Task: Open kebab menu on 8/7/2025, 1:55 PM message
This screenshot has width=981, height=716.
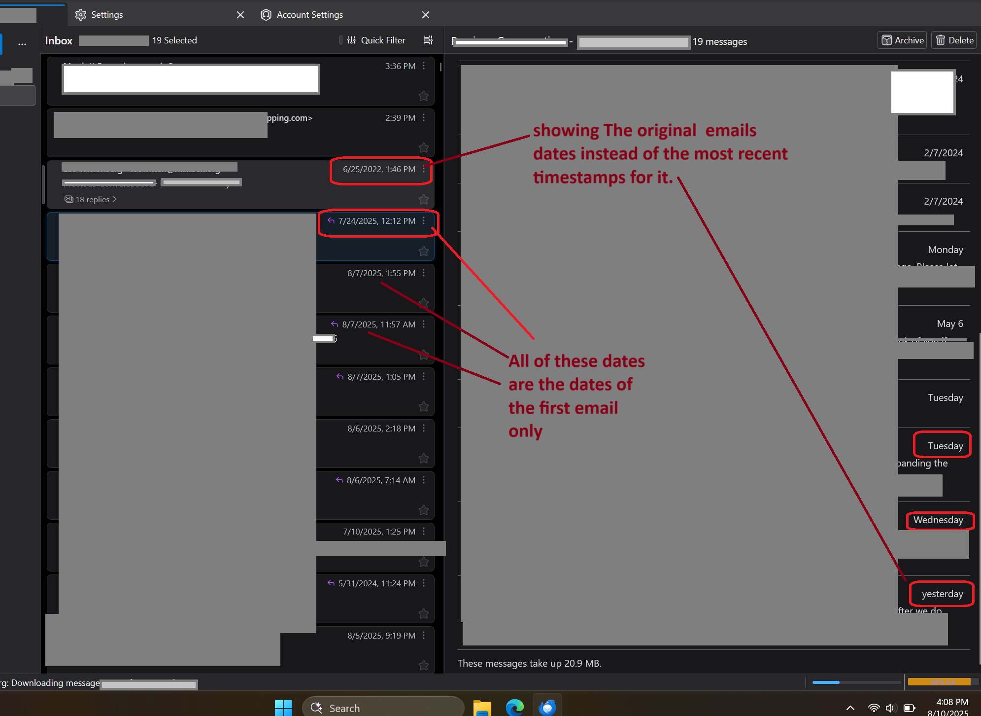Action: 424,273
